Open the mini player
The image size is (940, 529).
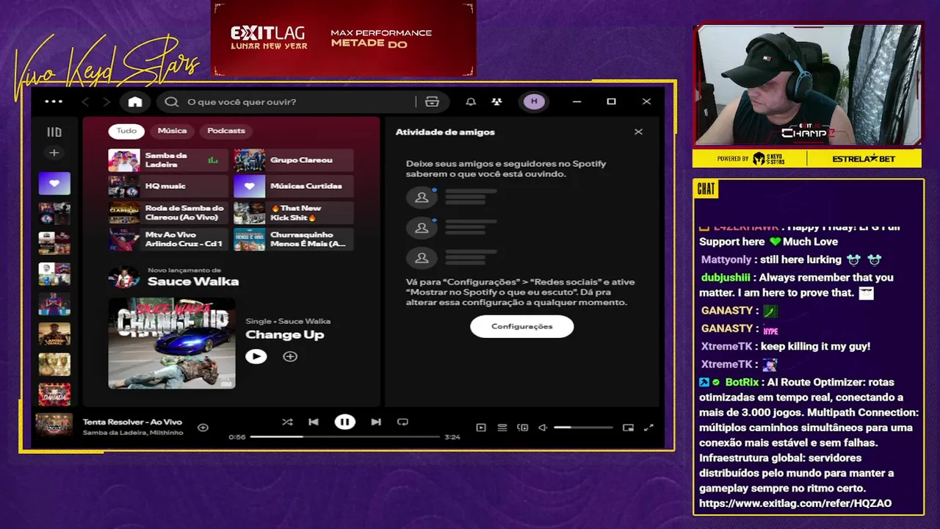pyautogui.click(x=628, y=428)
